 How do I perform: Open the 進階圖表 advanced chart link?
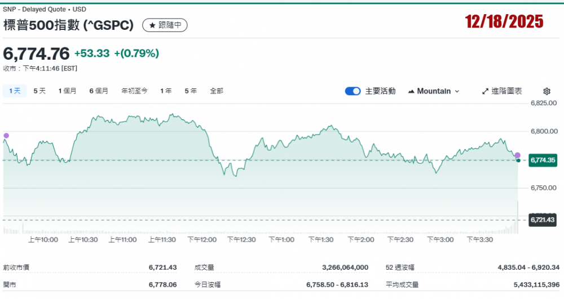[x=506, y=91]
